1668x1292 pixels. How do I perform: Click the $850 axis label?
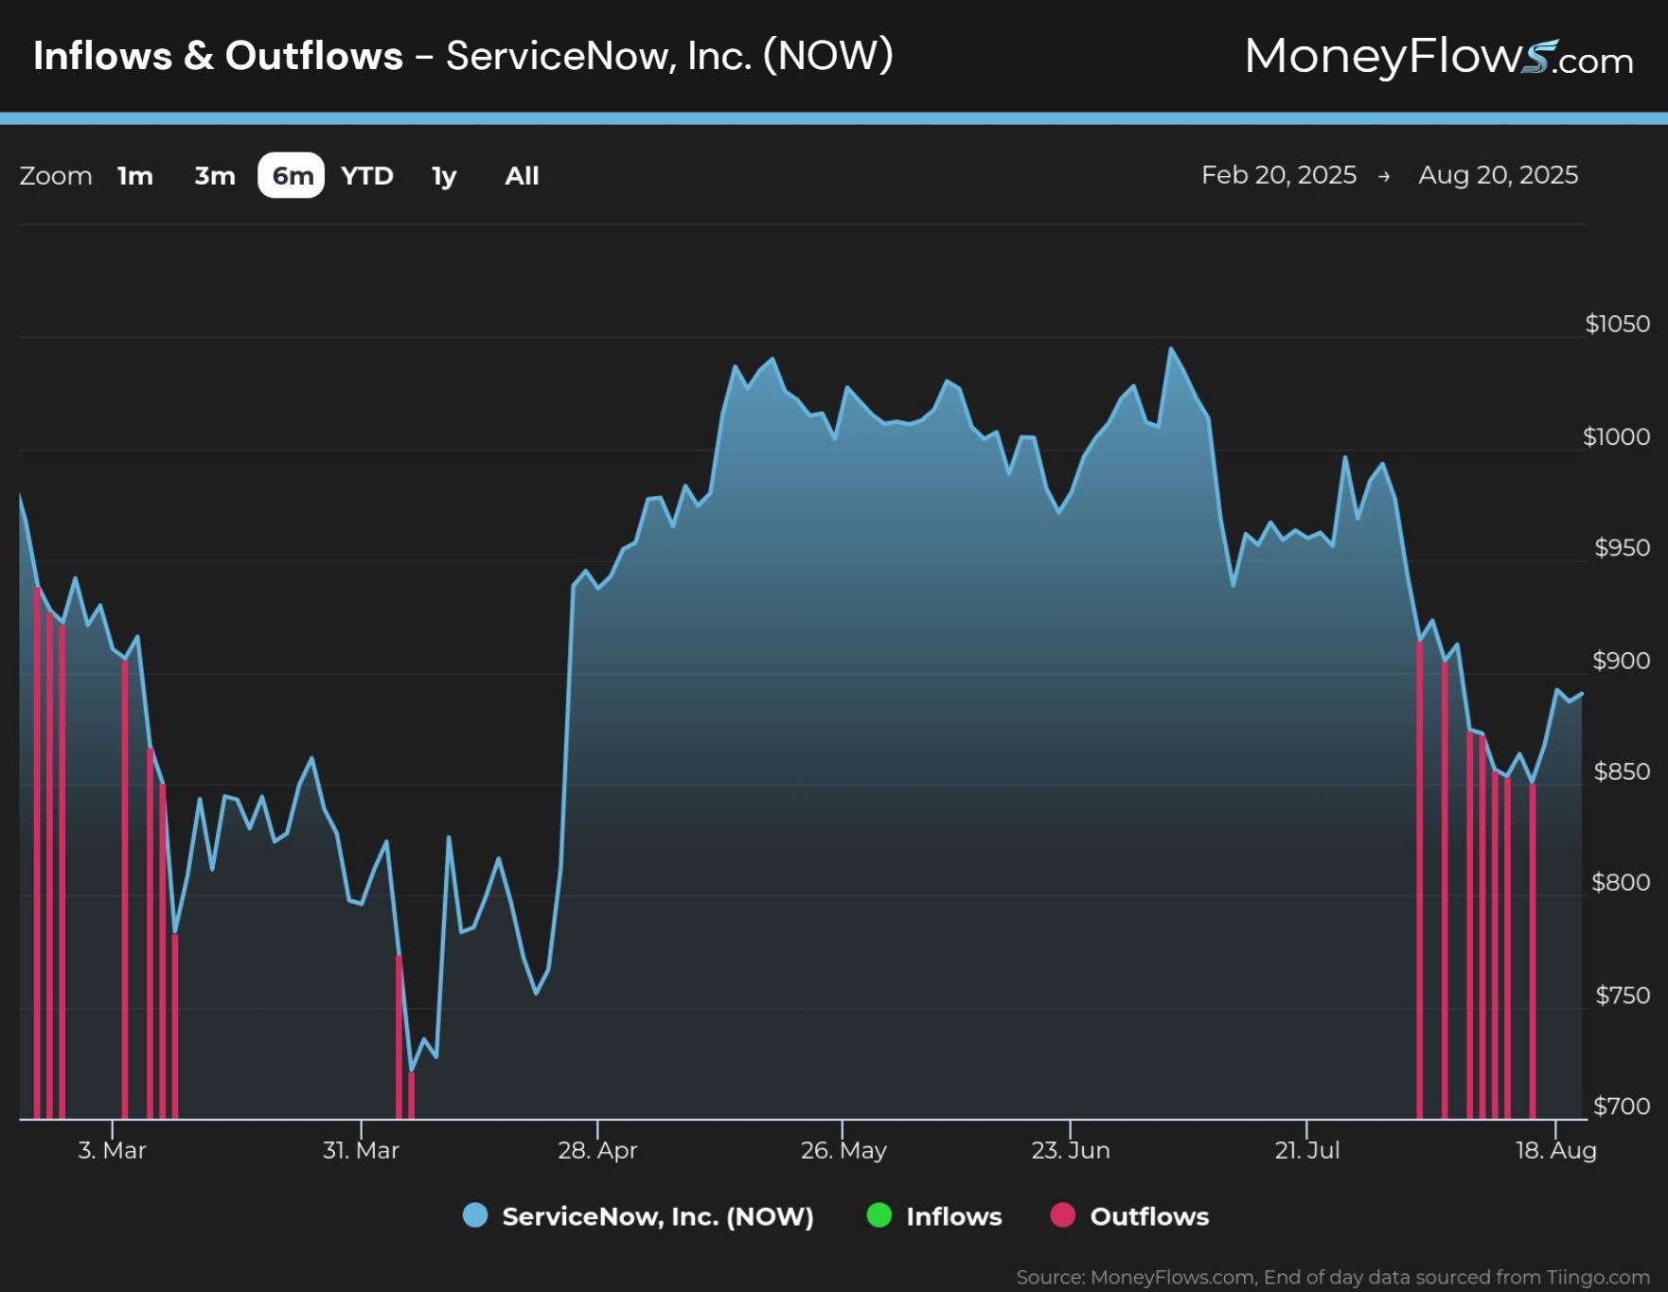coord(1623,771)
